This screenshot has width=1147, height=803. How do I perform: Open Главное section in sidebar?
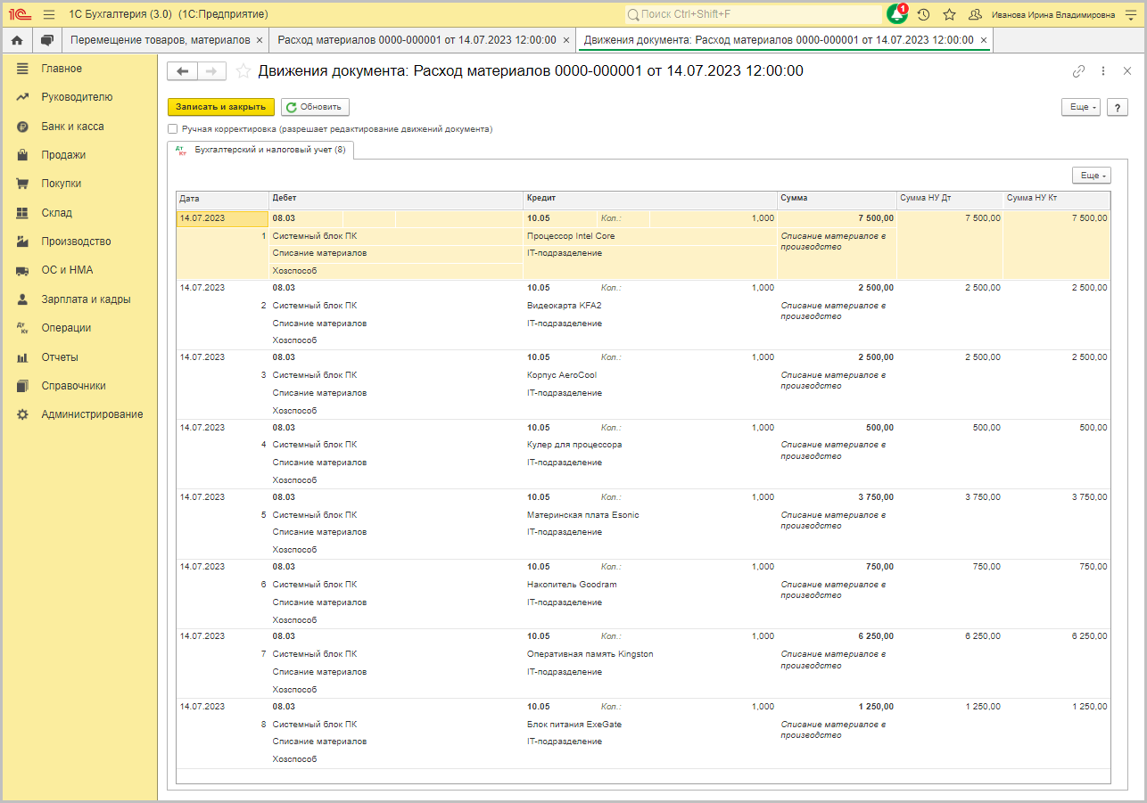pyautogui.click(x=62, y=69)
